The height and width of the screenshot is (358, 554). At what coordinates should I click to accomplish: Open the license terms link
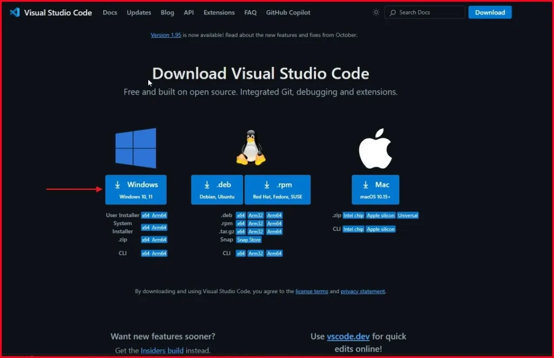point(312,291)
